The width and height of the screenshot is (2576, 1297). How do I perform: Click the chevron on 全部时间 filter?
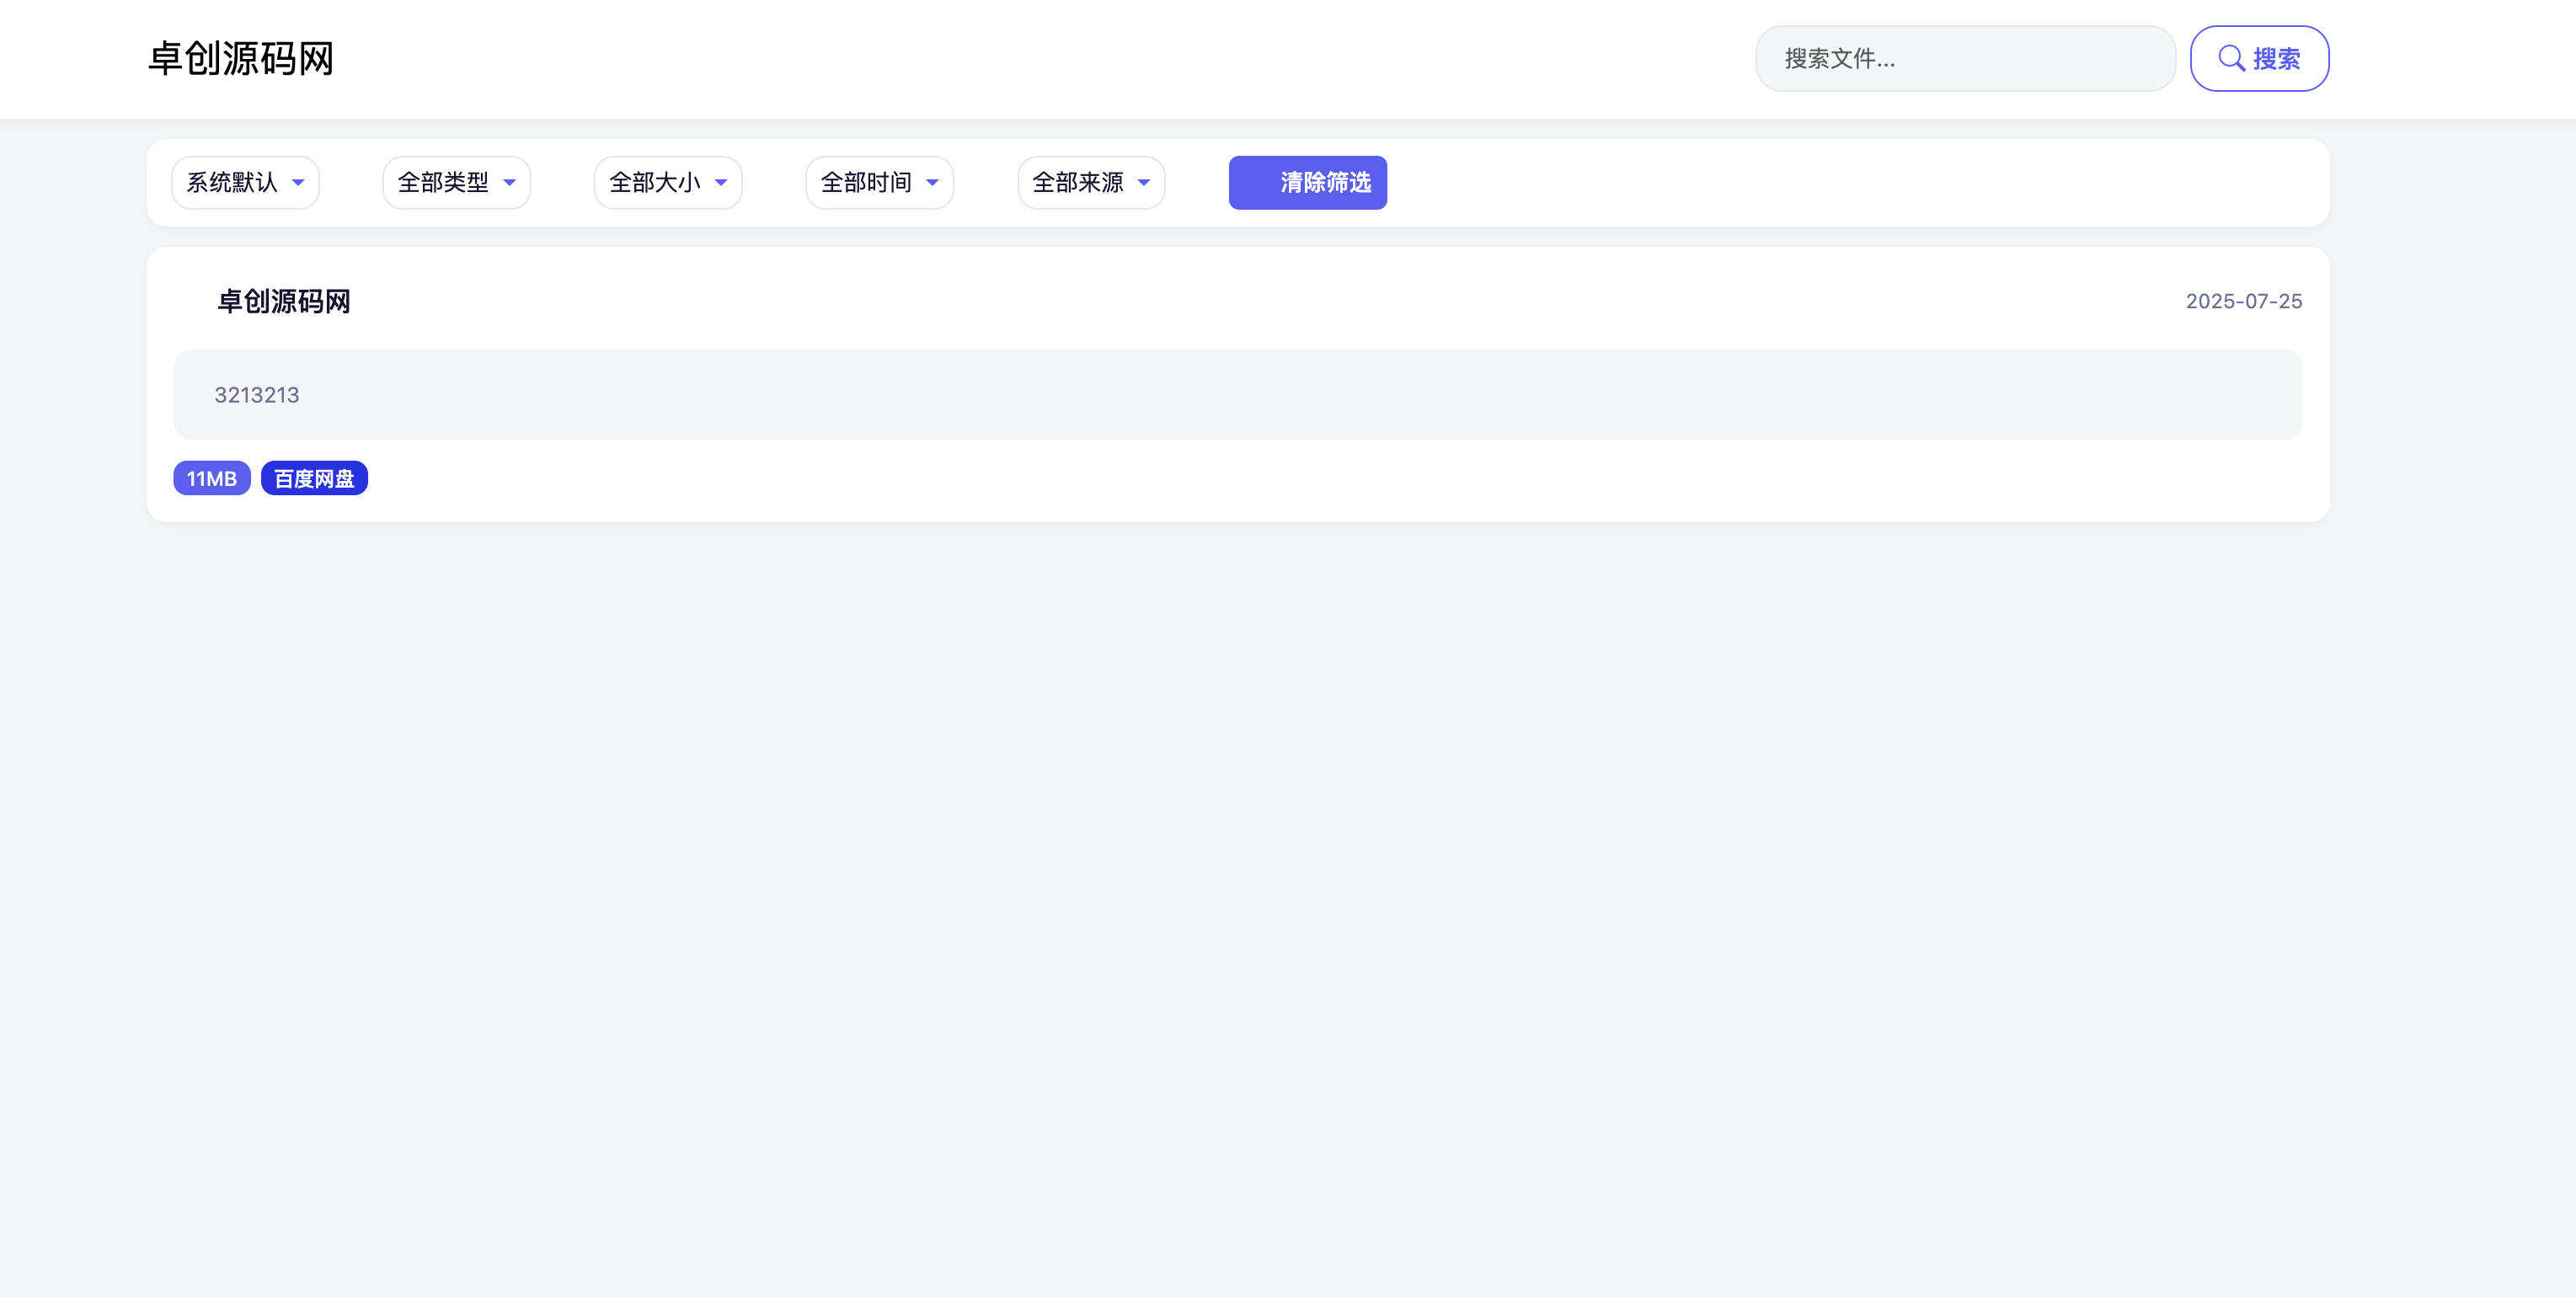933,183
